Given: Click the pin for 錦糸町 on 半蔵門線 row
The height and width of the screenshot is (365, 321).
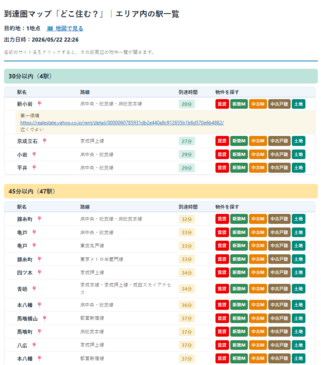Looking at the screenshot, I should pos(40,259).
